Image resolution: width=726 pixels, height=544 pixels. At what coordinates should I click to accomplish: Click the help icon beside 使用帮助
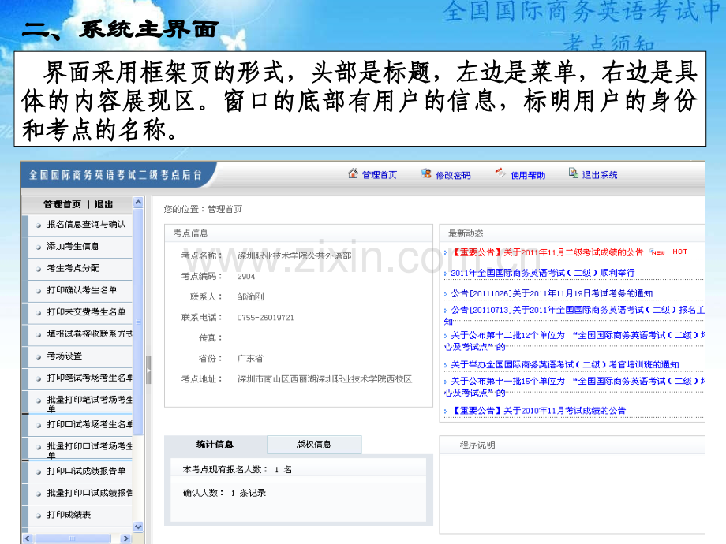(x=500, y=173)
